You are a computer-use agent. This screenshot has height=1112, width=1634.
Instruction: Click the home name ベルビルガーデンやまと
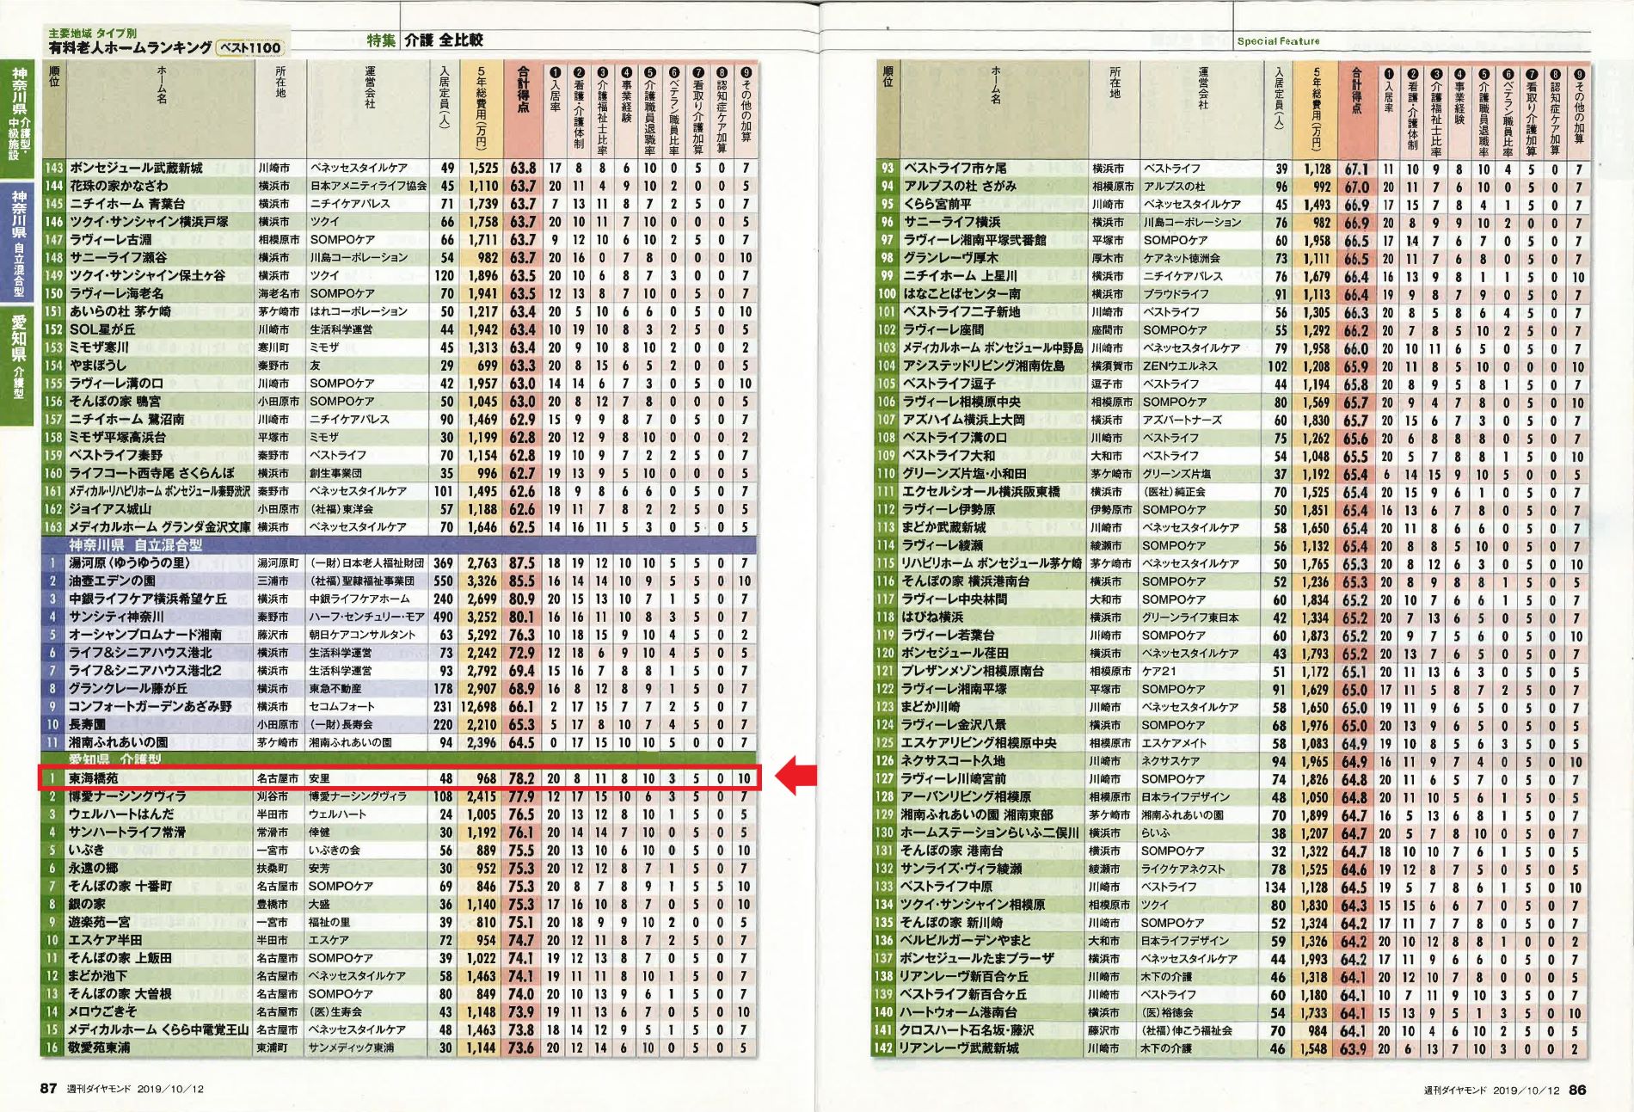965,940
